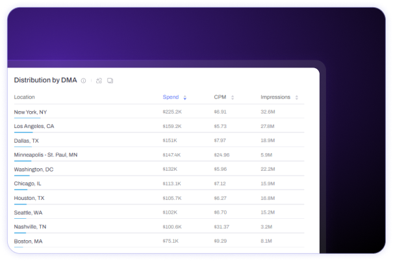Sort the table by Spend arrow
393x261 pixels.
click(x=184, y=97)
